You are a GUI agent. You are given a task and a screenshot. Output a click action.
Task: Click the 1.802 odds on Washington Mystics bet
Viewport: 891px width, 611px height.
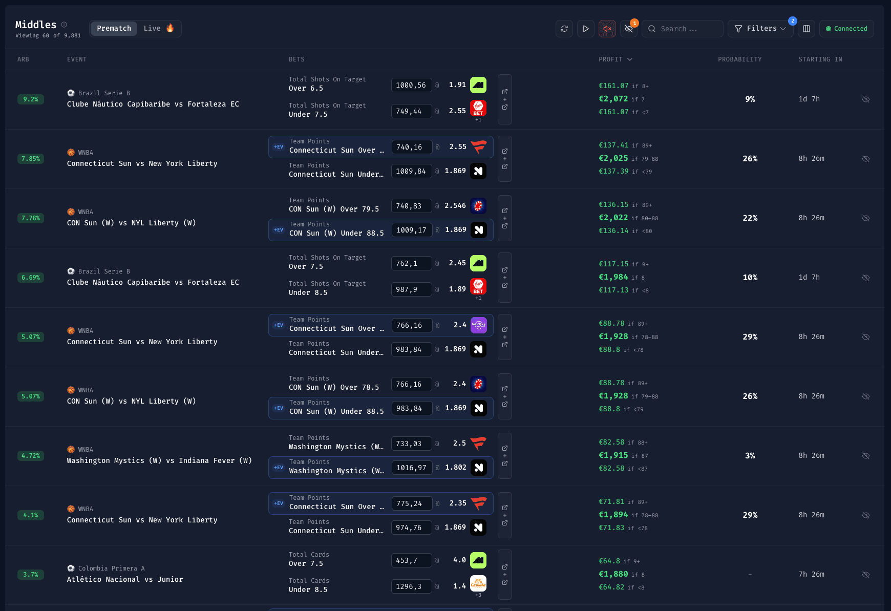(x=456, y=468)
